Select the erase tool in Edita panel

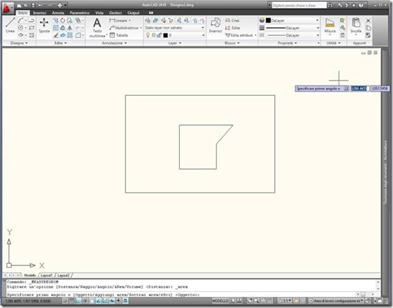[56, 35]
